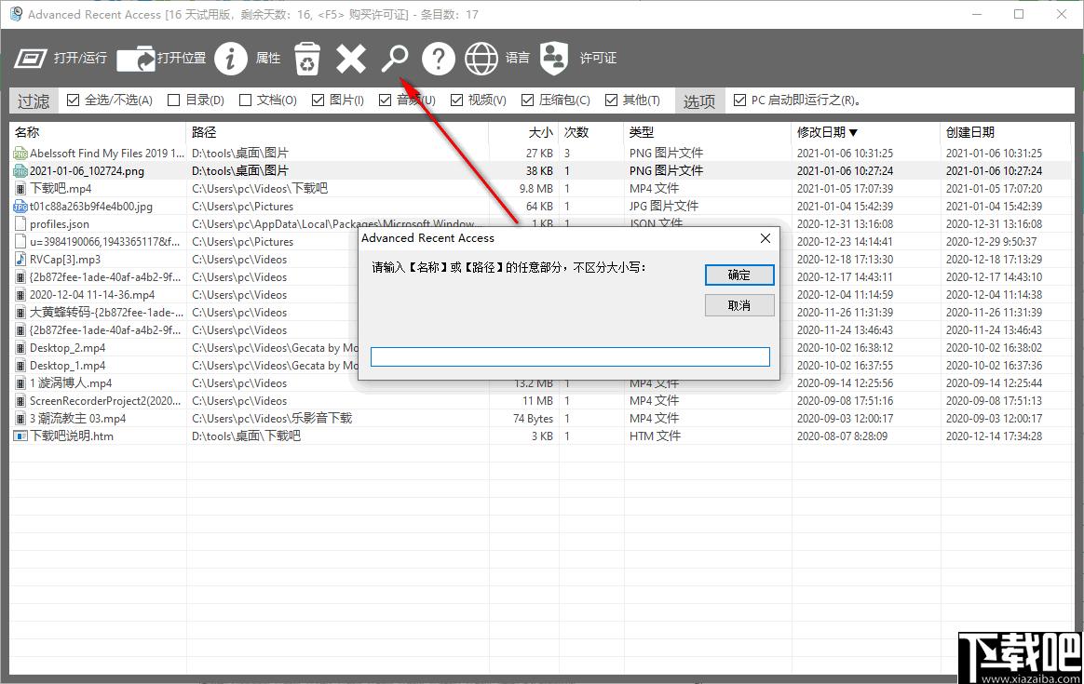Viewport: 1084px width, 684px height.
Task: Focus the name or path search field
Action: pyautogui.click(x=570, y=356)
